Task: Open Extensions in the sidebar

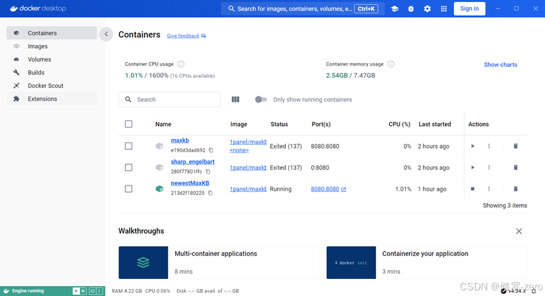Action: coord(52,99)
